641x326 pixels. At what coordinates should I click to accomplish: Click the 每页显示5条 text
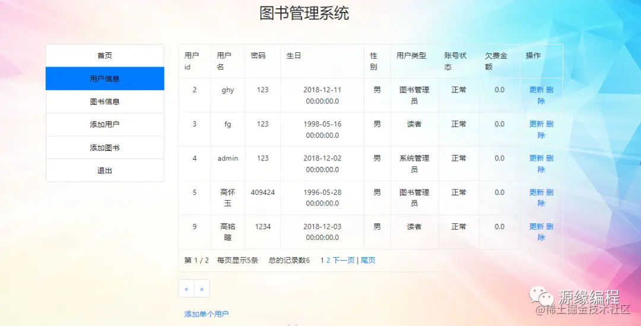coord(237,260)
